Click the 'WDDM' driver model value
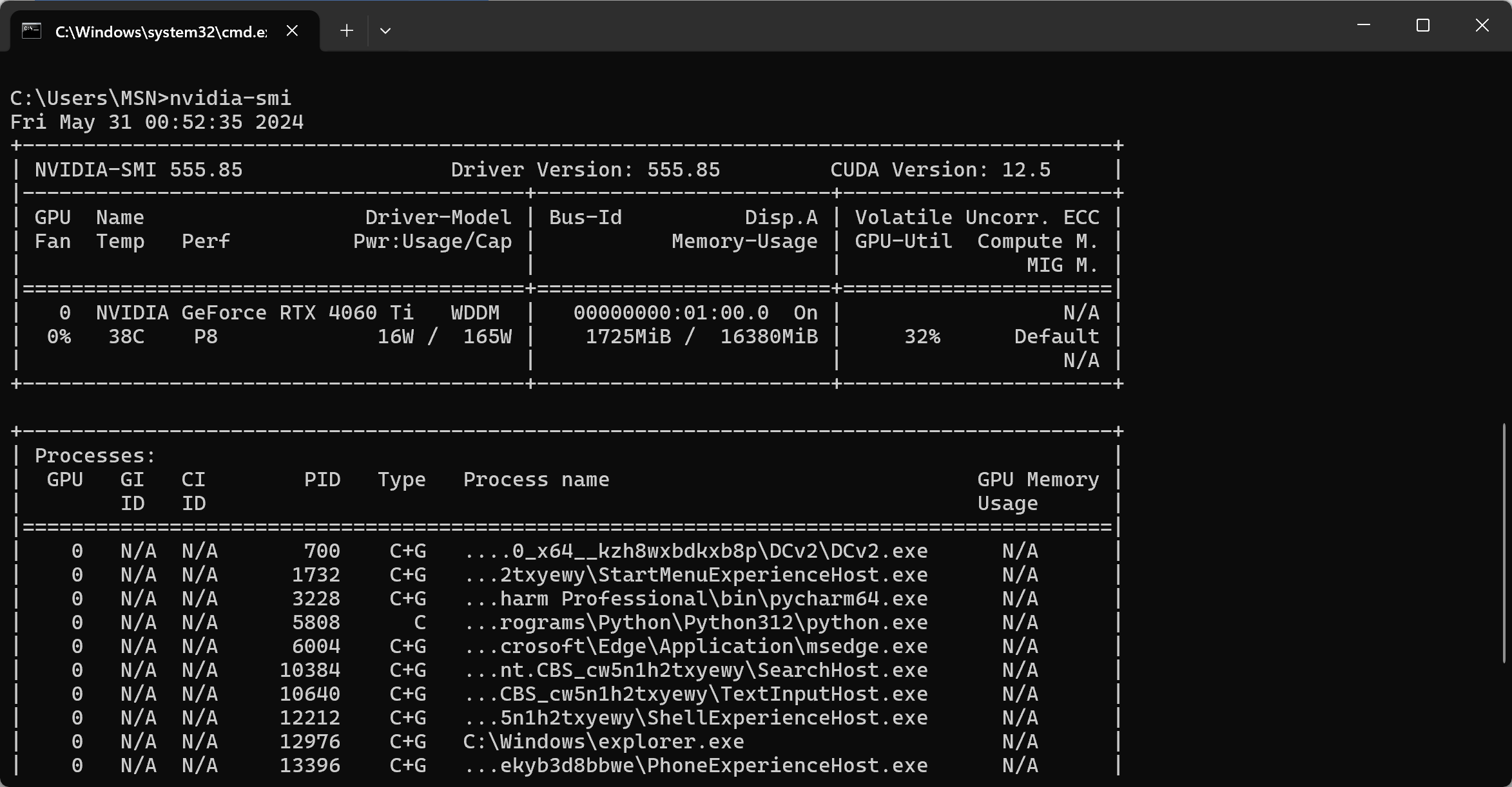The height and width of the screenshot is (787, 1512). pos(475,312)
